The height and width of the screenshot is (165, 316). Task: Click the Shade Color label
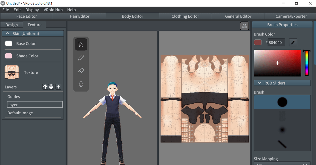[x=27, y=56]
